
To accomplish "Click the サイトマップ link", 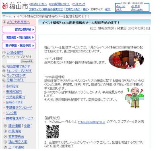I will [x=79, y=4].
